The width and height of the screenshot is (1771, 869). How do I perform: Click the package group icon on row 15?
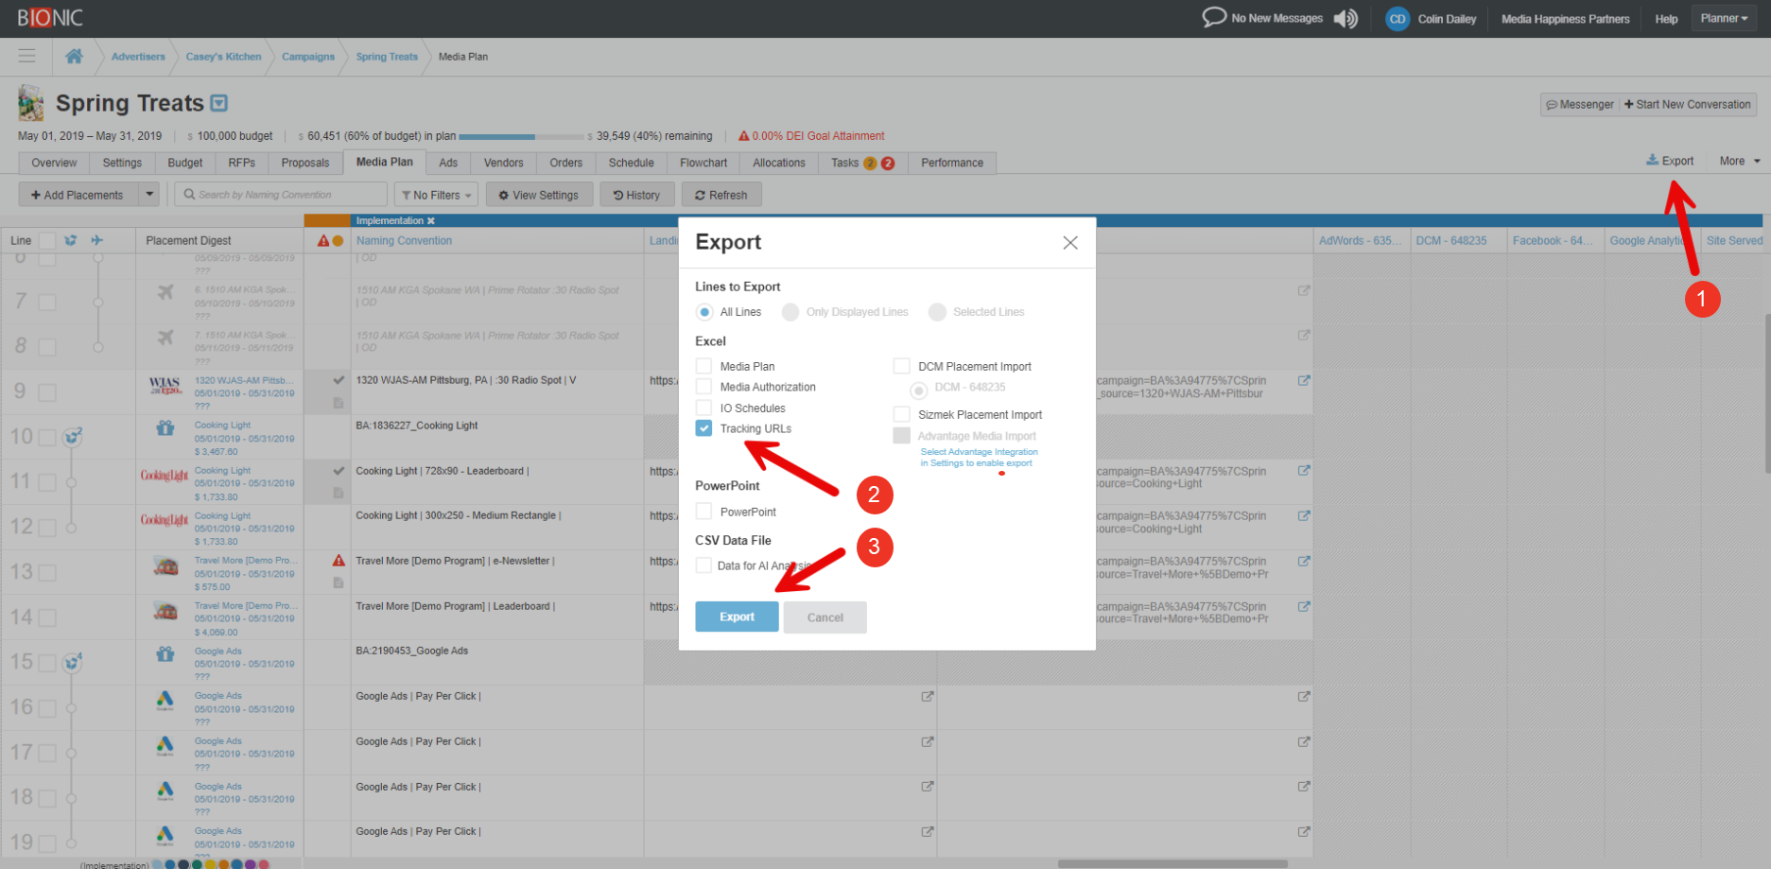coord(72,662)
